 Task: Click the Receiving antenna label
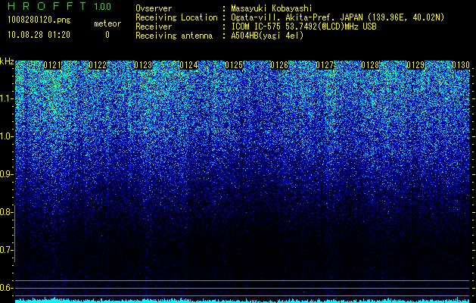pyautogui.click(x=174, y=36)
